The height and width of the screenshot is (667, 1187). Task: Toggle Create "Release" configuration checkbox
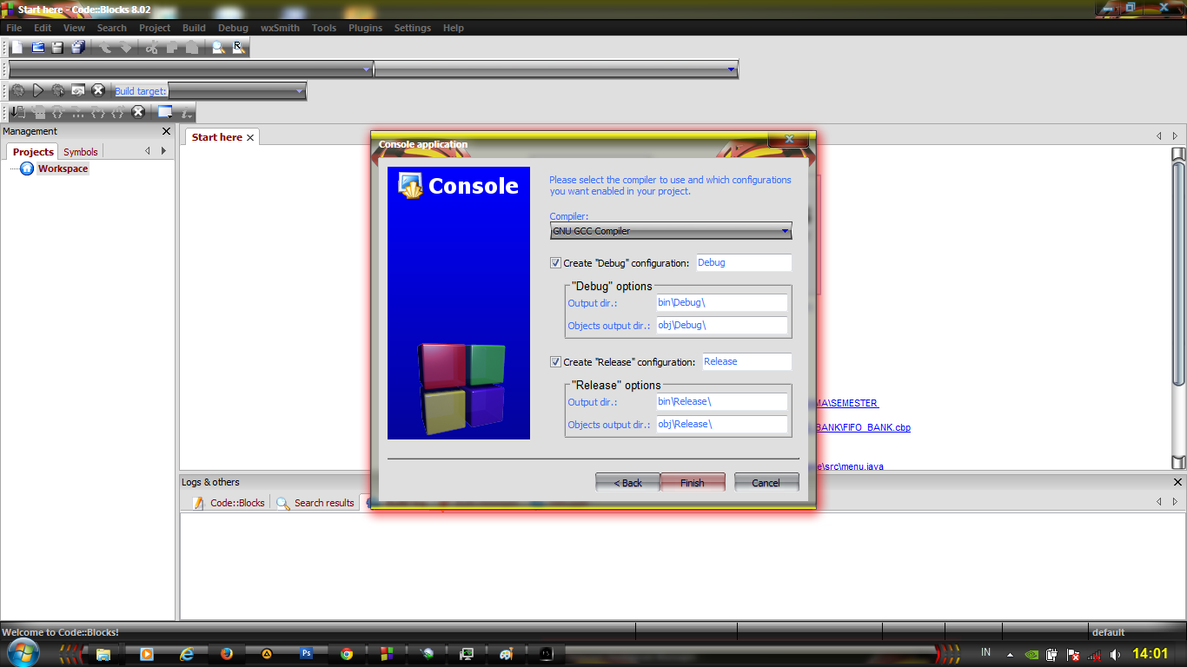[555, 361]
